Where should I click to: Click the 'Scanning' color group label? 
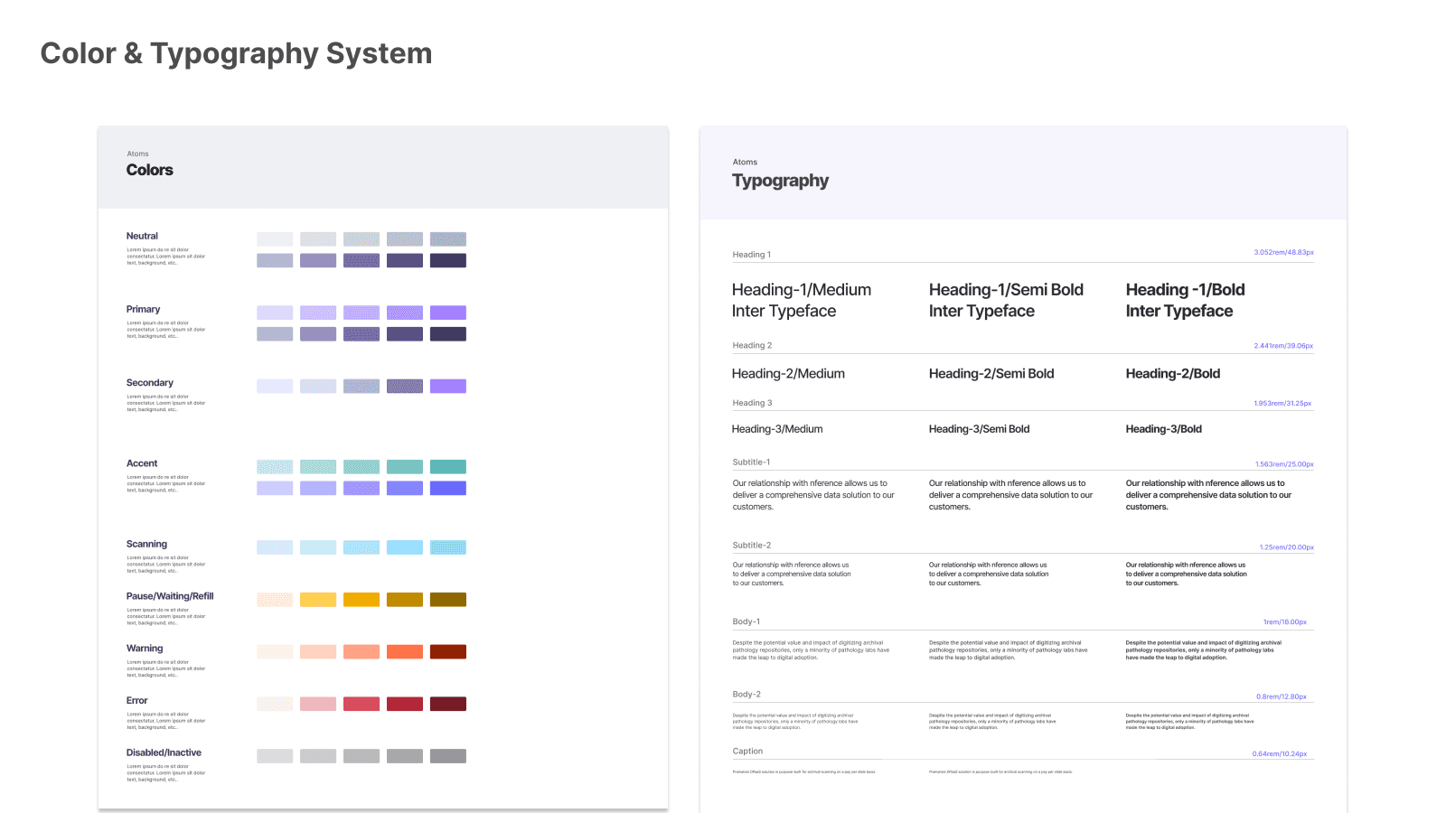pyautogui.click(x=146, y=544)
